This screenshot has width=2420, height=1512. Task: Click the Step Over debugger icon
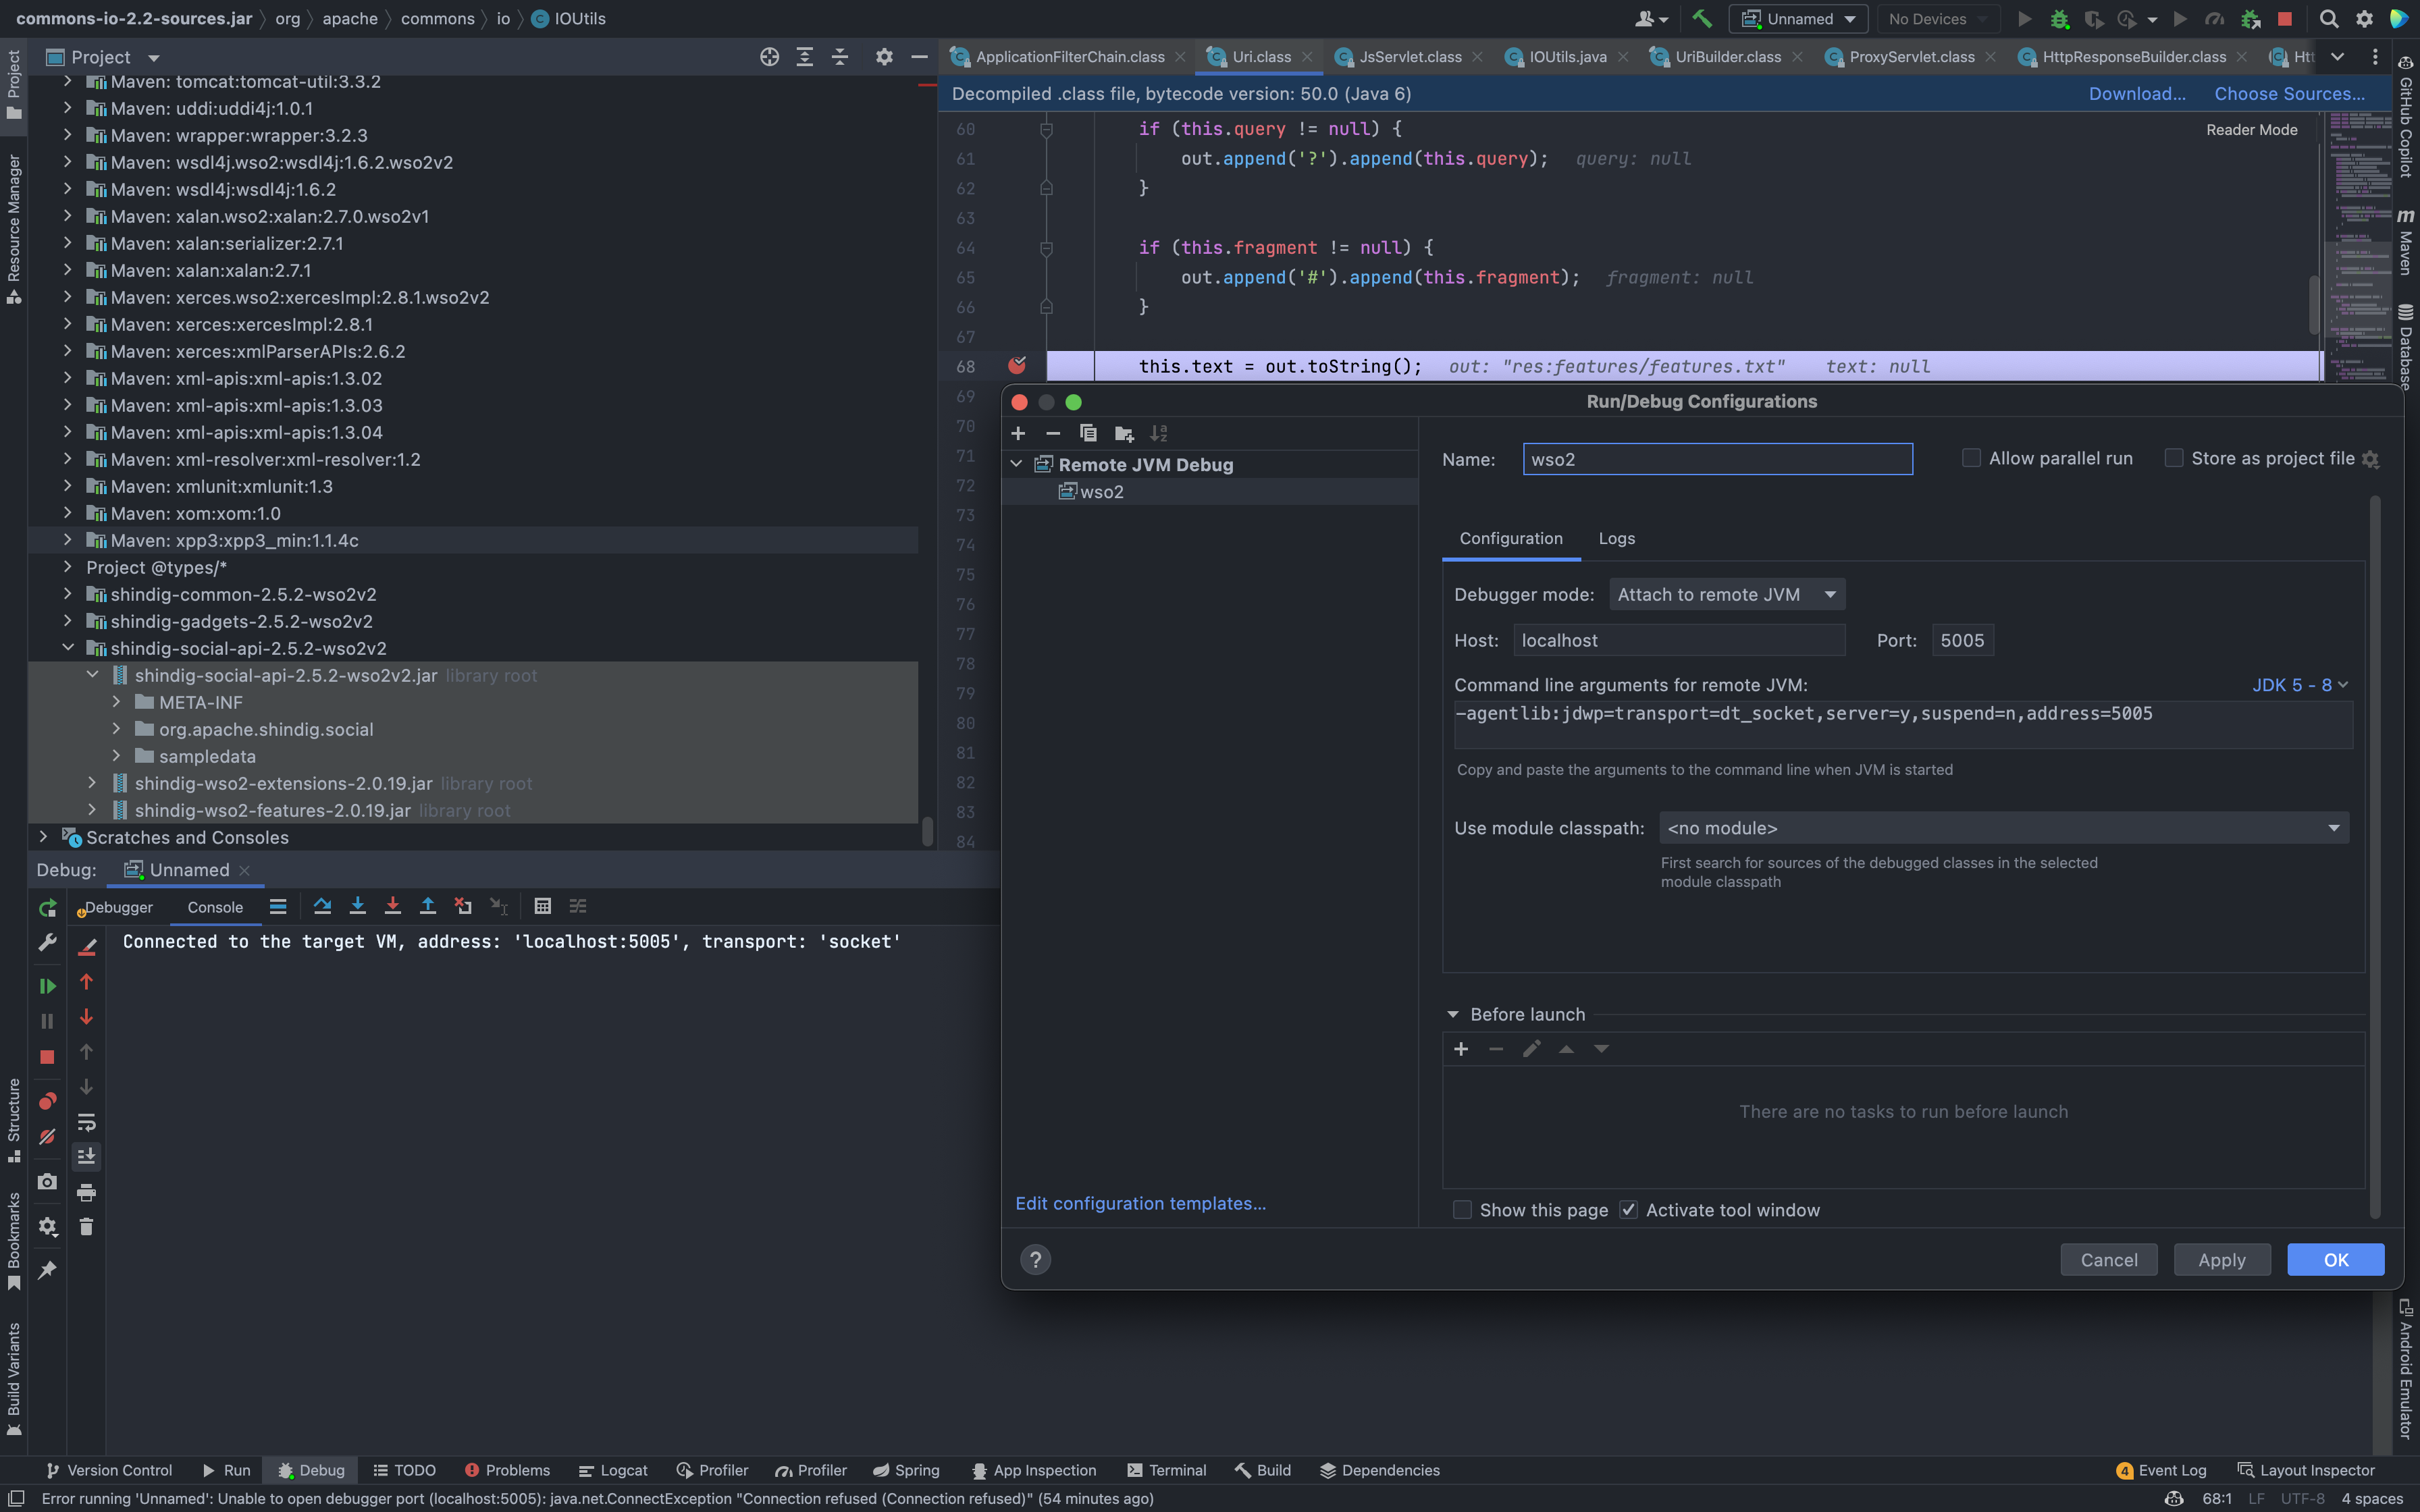[x=322, y=906]
